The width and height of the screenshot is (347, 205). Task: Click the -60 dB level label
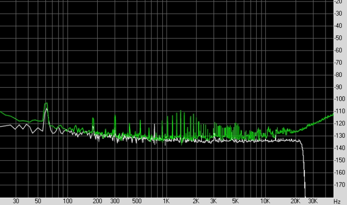point(338,50)
